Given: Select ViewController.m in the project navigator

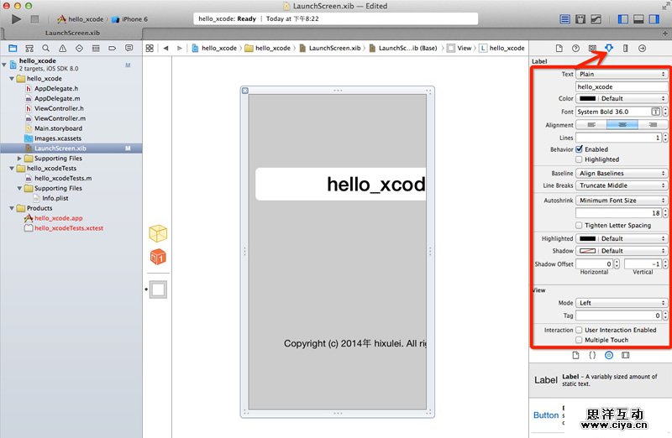Looking at the screenshot, I should point(59,118).
